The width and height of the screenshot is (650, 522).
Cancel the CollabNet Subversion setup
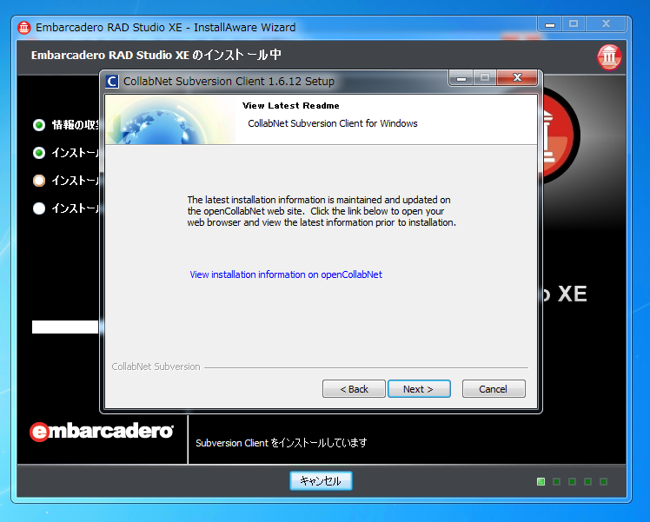point(494,389)
